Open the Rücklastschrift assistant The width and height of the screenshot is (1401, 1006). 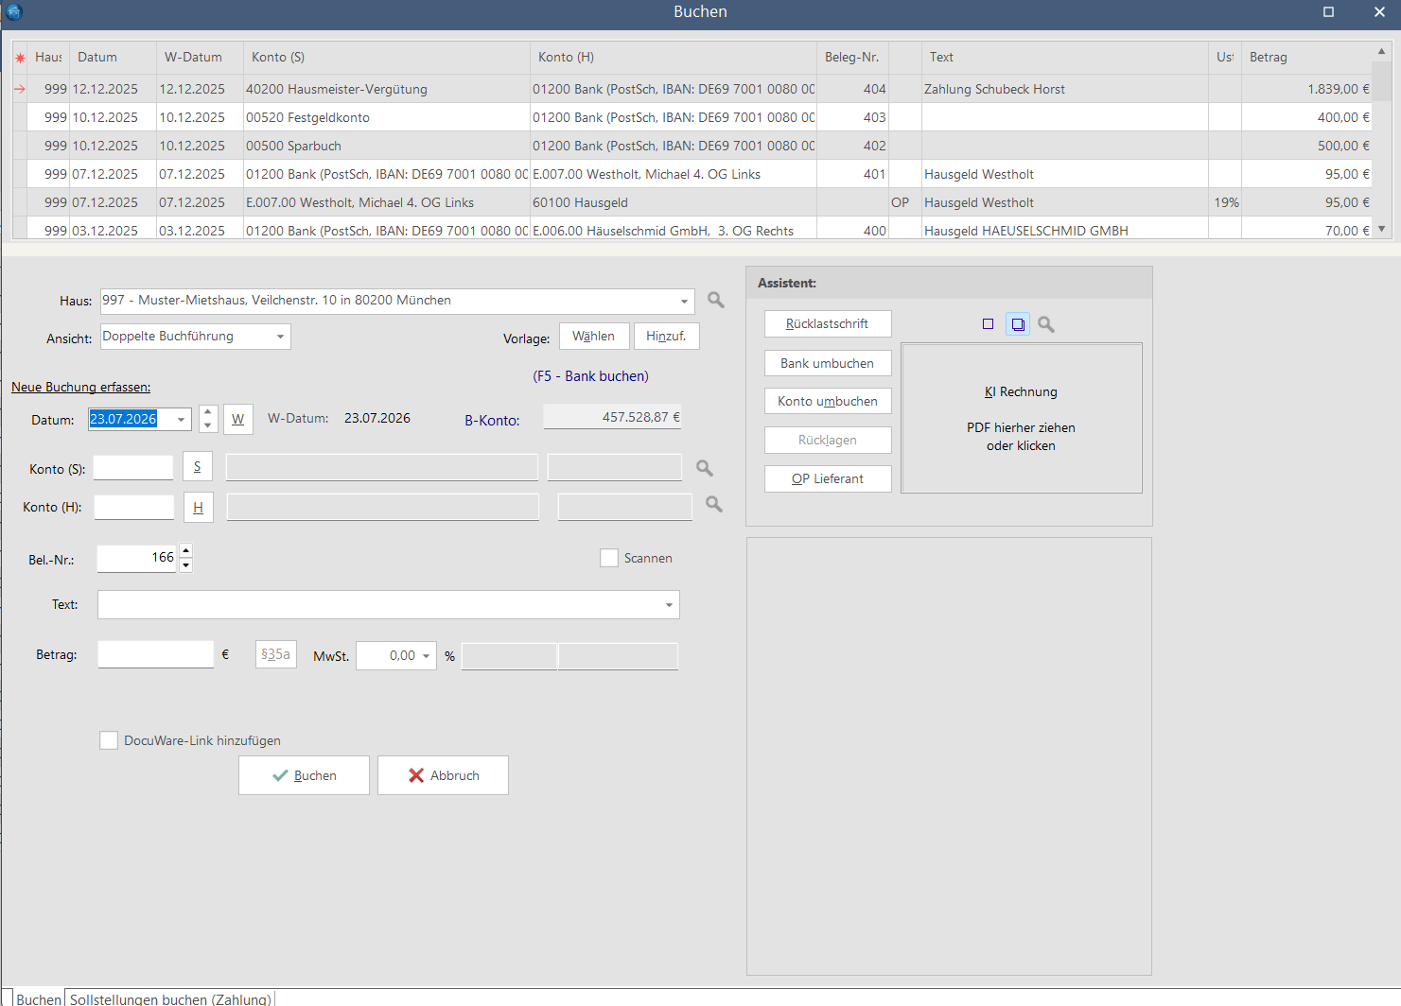pos(828,324)
